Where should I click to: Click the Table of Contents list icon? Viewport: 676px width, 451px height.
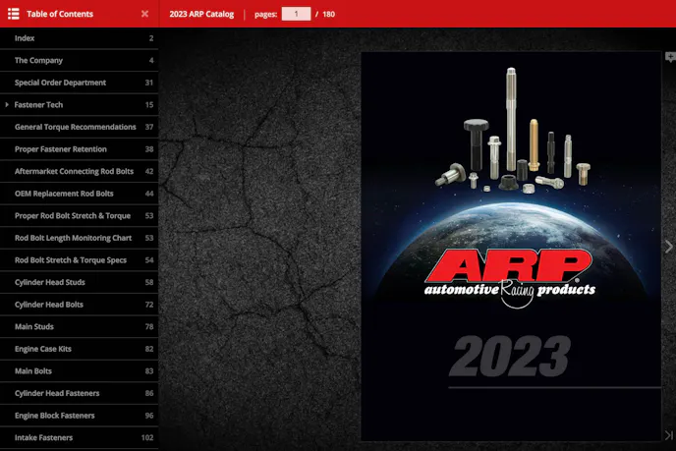[14, 14]
